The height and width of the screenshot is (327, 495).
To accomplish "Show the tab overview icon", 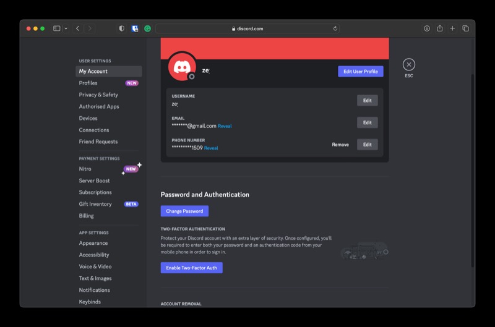I will tap(465, 28).
